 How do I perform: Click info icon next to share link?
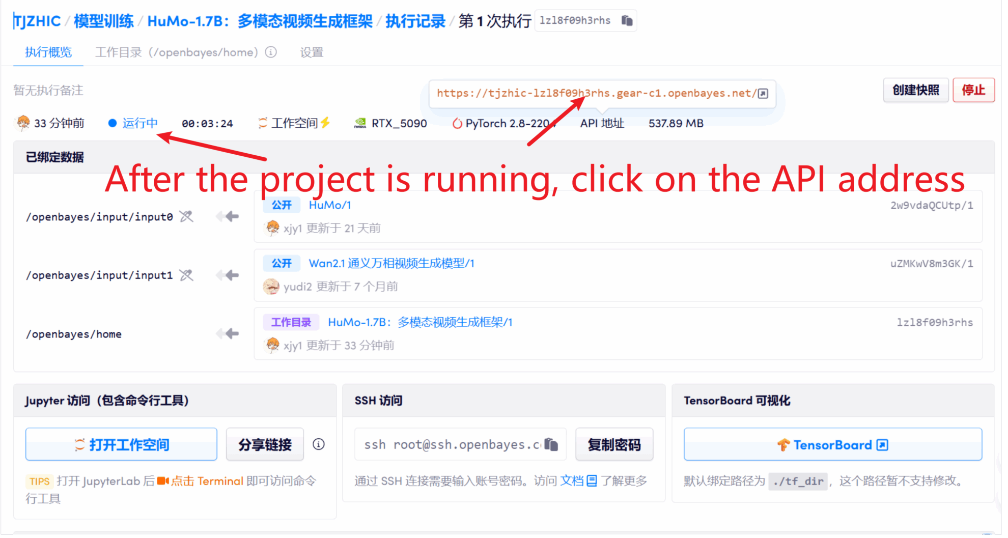[x=319, y=444]
